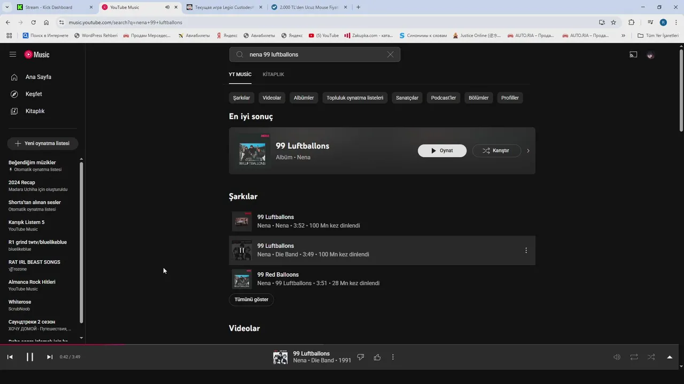Screen dimensions: 684x384
Task: Open 2024 Recap playlist
Action: [22, 183]
